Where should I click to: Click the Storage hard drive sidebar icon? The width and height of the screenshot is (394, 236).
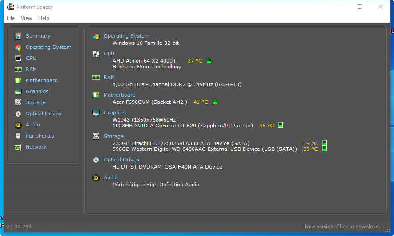(x=18, y=102)
